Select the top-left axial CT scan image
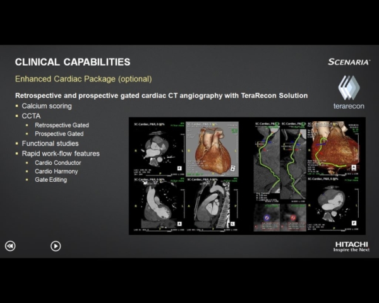The image size is (379, 303). pyautogui.click(x=158, y=148)
